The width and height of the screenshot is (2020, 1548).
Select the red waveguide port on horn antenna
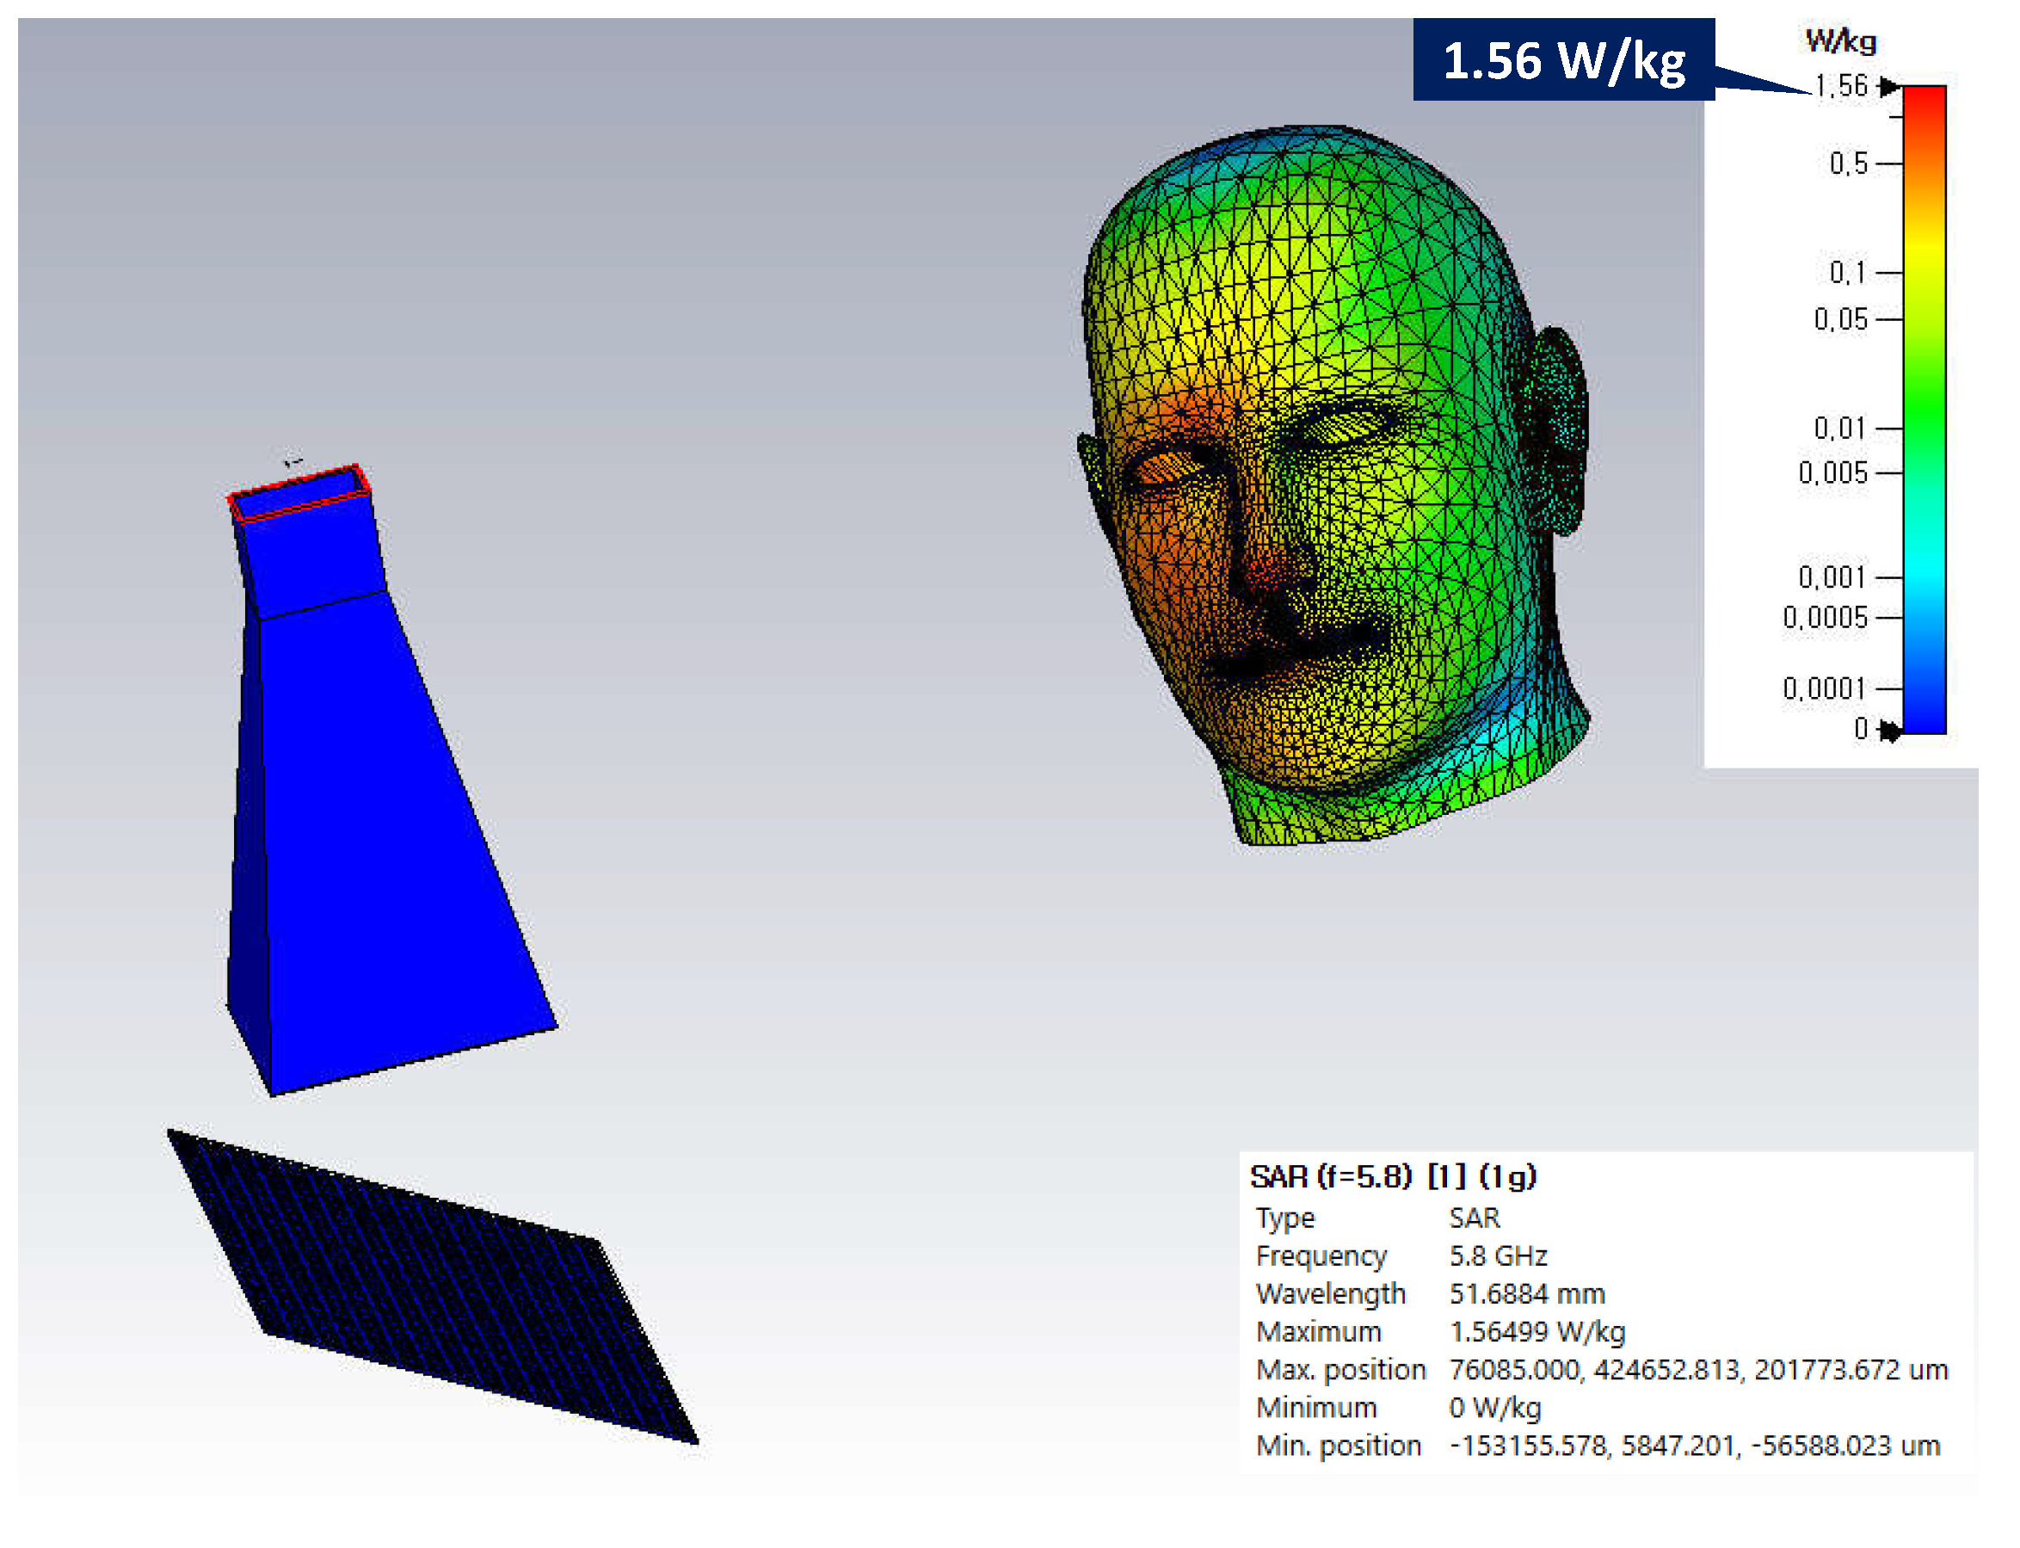coord(299,495)
